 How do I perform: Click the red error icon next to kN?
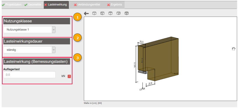click(x=69, y=76)
